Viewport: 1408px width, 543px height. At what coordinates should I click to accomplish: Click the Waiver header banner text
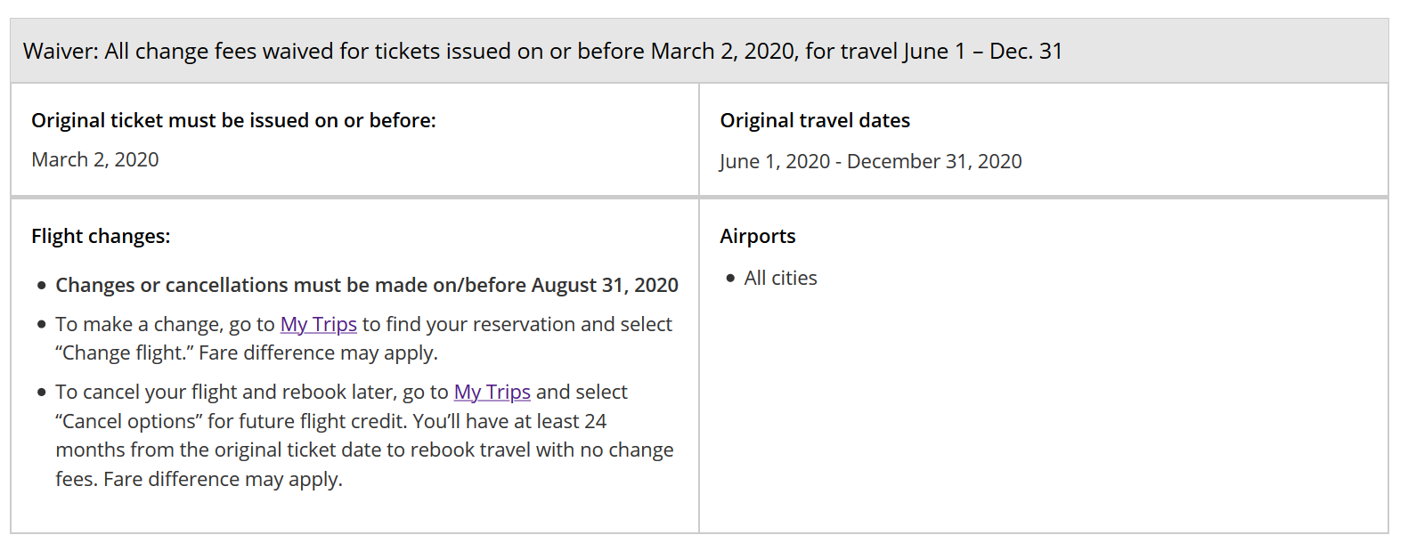tap(542, 52)
